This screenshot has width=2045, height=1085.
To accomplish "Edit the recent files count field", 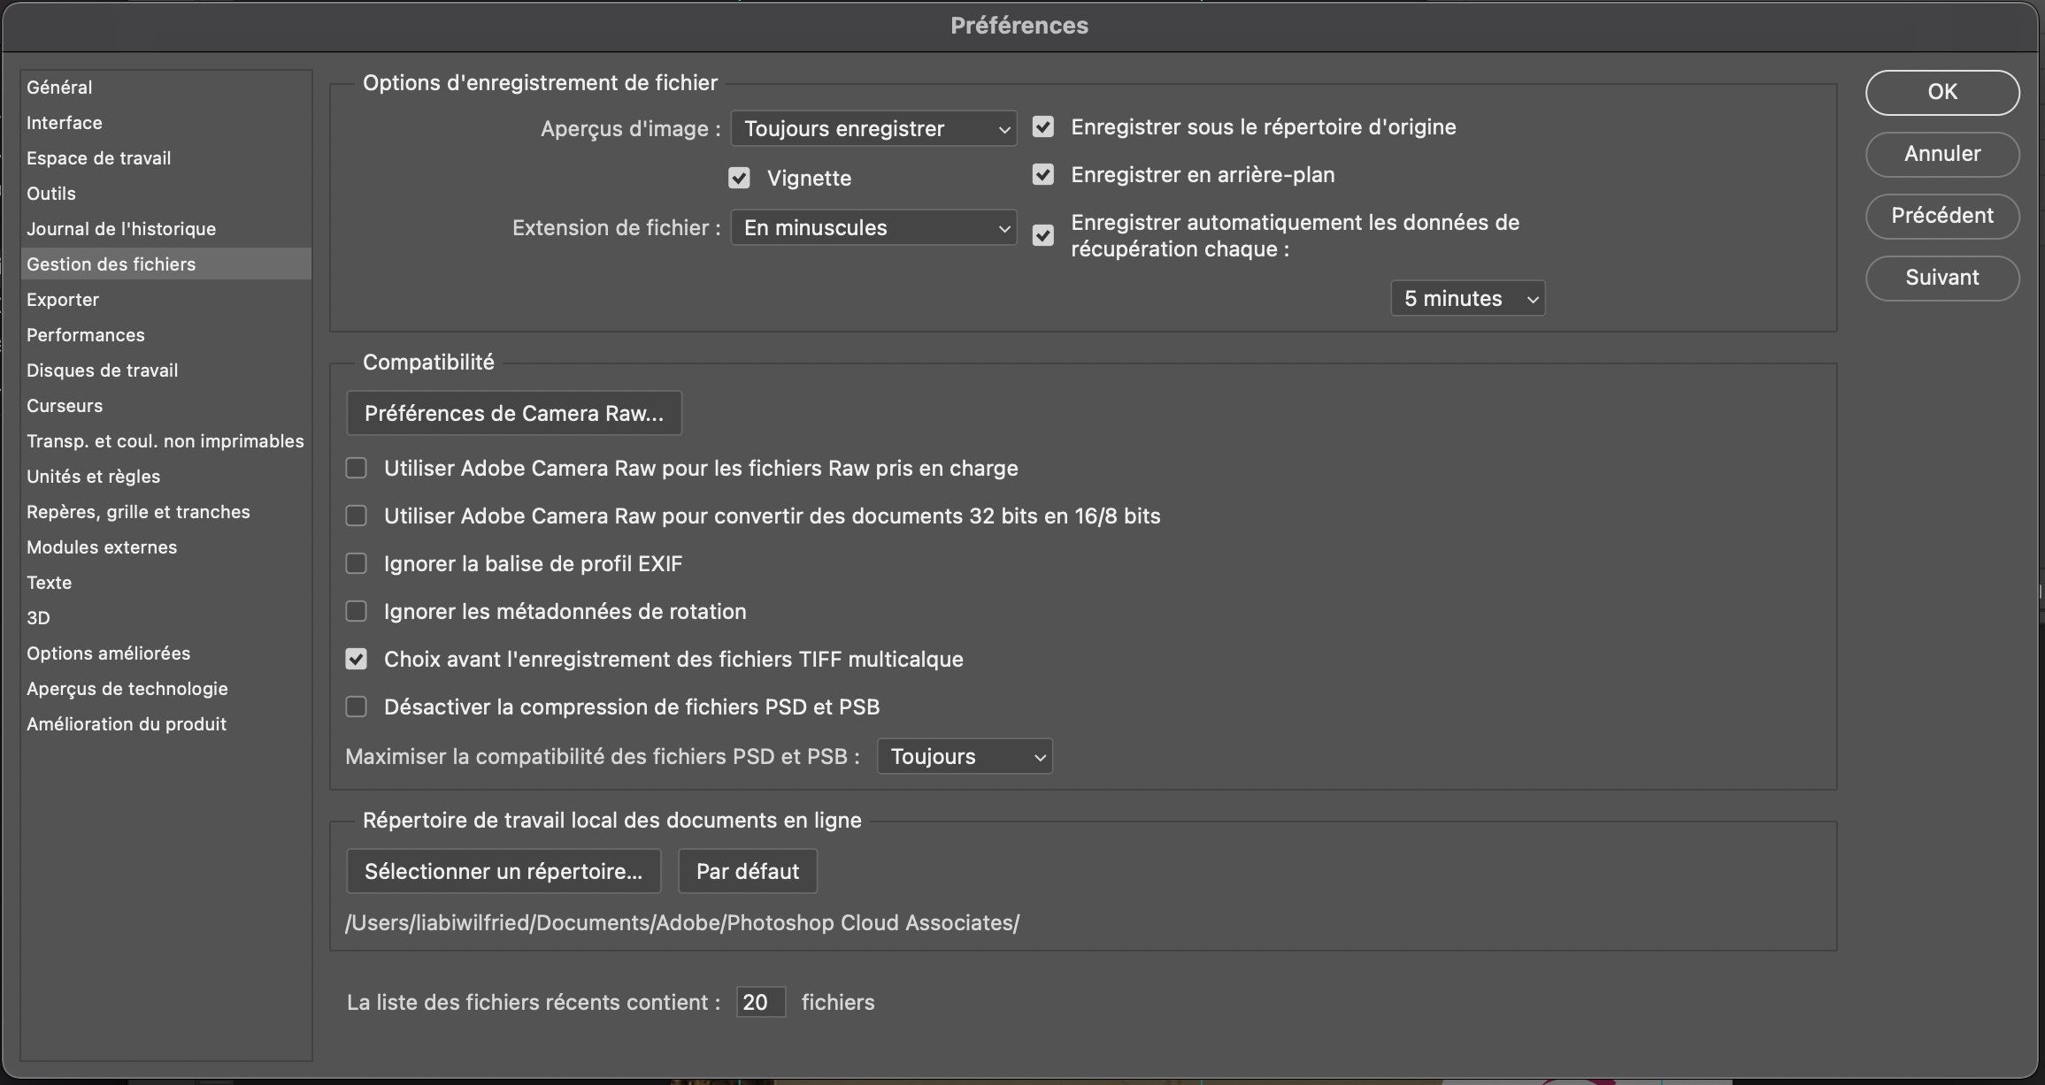I will 759,1002.
